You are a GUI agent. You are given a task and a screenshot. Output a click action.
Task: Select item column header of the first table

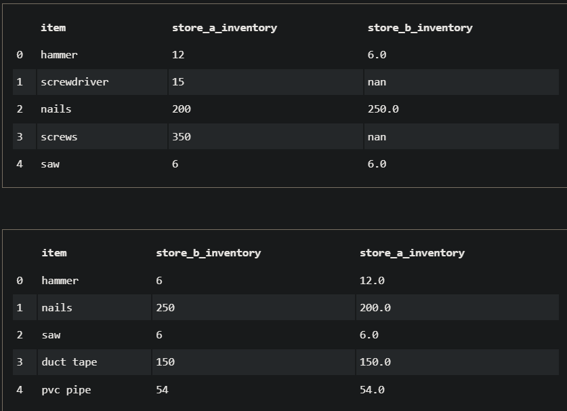pyautogui.click(x=53, y=28)
